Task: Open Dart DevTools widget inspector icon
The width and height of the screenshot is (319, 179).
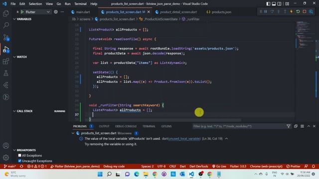Action: point(311,11)
